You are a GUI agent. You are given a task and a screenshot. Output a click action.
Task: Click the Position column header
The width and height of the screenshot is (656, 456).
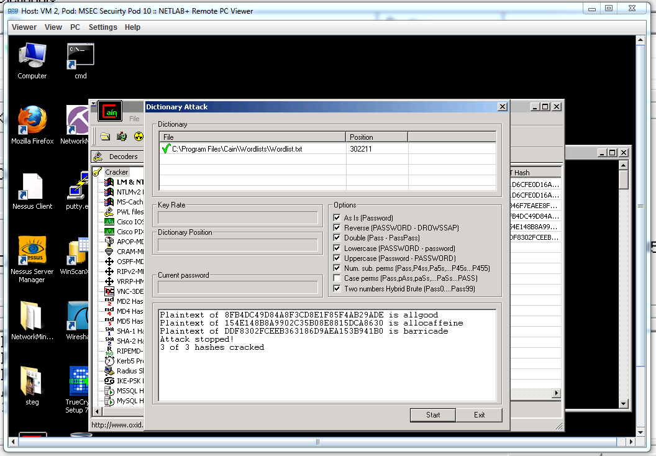pyautogui.click(x=376, y=137)
